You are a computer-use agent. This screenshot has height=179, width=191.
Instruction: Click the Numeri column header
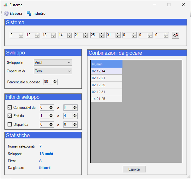tap(106, 64)
